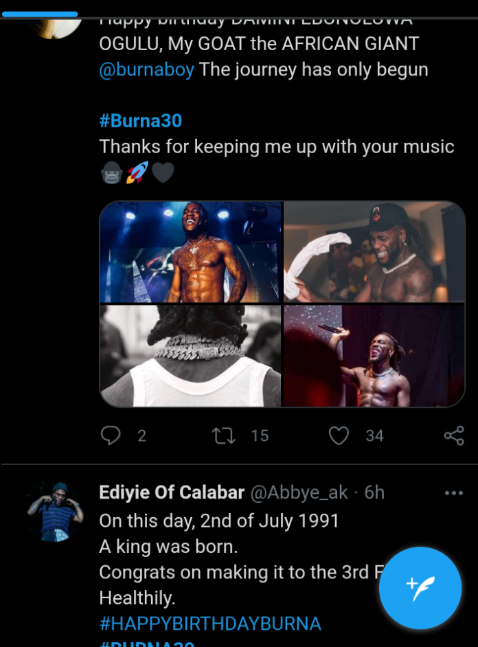The width and height of the screenshot is (478, 647).
Task: Open the 6h timestamp on Ediyie's tweet
Action: pyautogui.click(x=374, y=493)
